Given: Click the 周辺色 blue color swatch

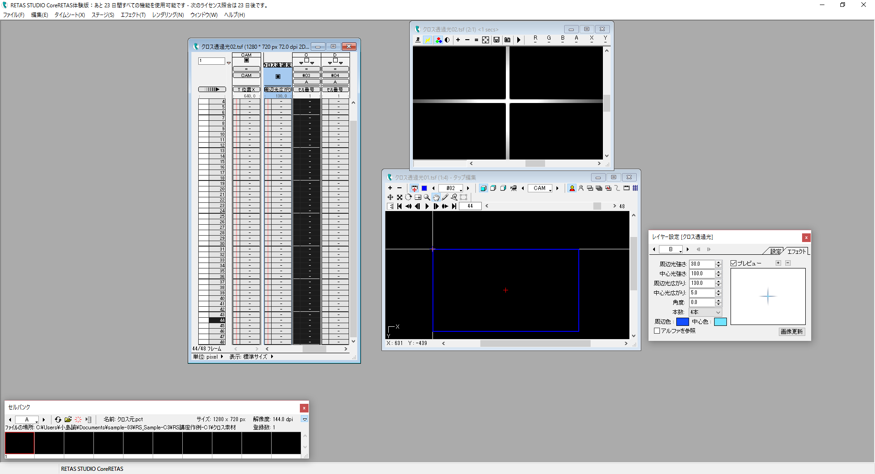Looking at the screenshot, I should 683,322.
